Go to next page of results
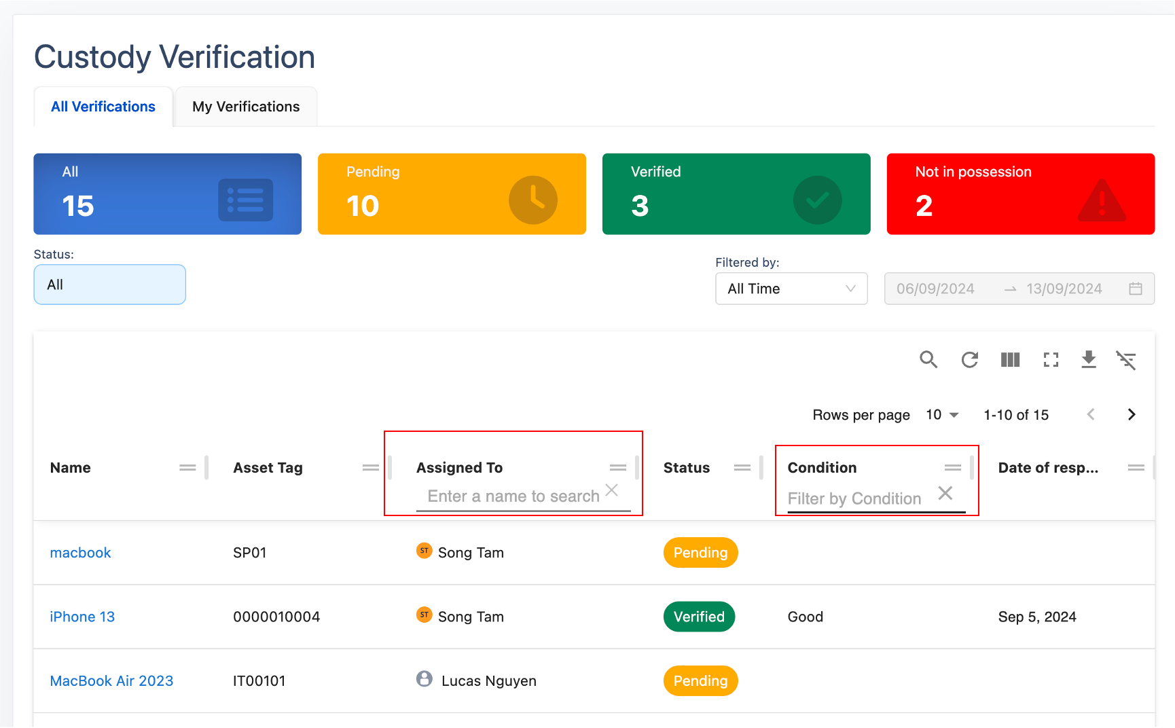1175x728 pixels. (x=1132, y=414)
